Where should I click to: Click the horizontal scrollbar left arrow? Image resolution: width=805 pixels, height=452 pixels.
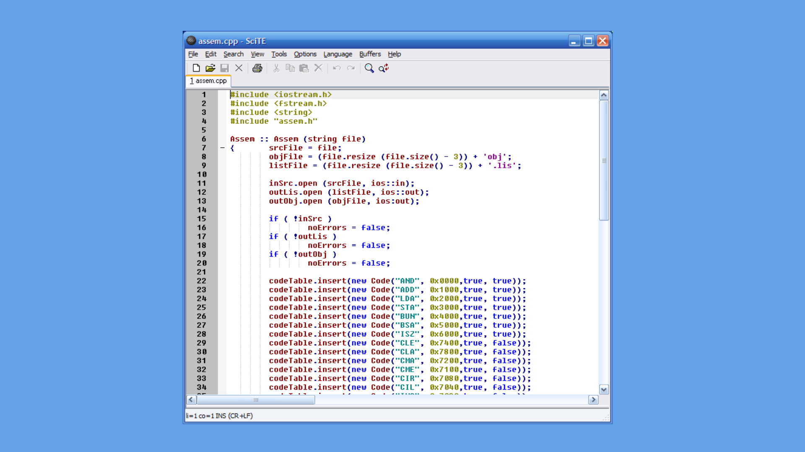(191, 400)
